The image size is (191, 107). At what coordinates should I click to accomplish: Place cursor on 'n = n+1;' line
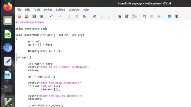point(35,42)
